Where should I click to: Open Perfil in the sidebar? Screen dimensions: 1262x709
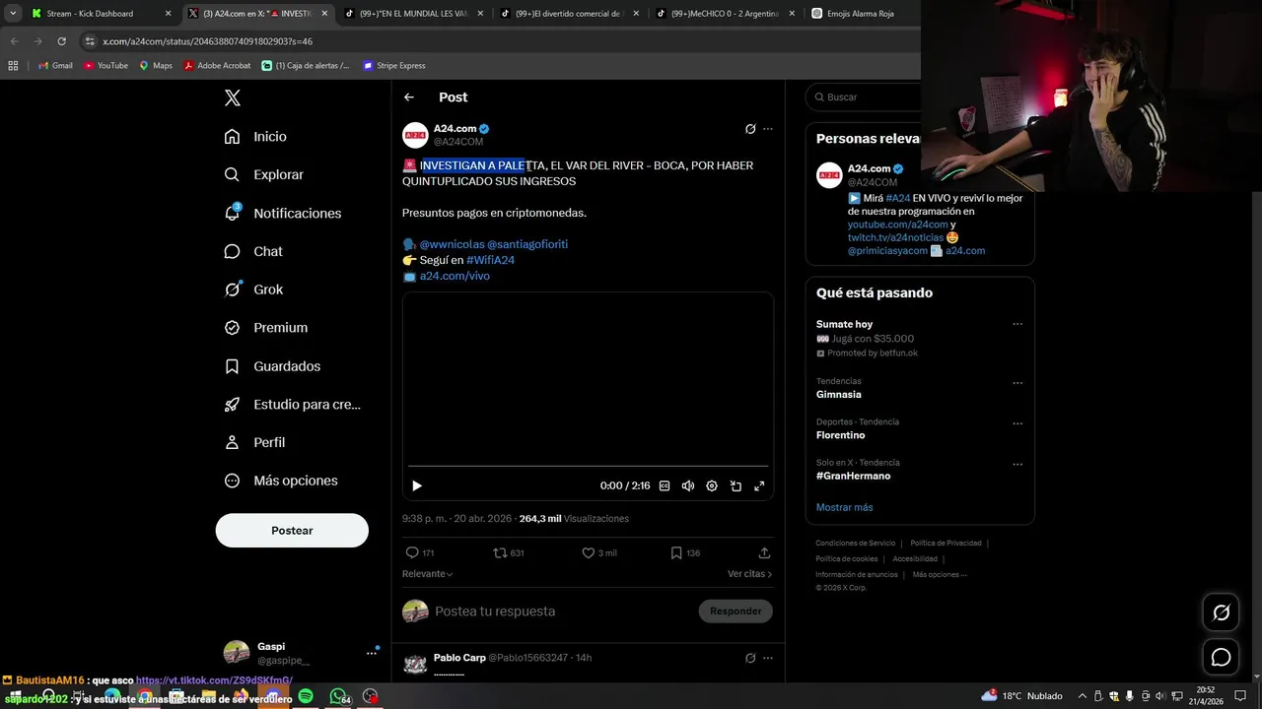click(254, 442)
